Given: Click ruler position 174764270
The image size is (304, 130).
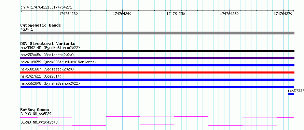Looking at the screenshot, I should [283, 14].
